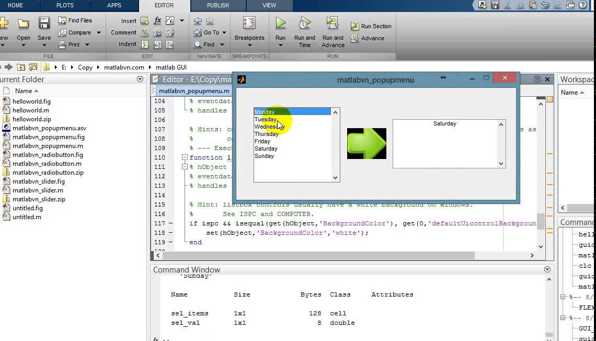The width and height of the screenshot is (596, 341).
Task: Click matlabvn_radiobutton.m in Current Folder
Action: pyautogui.click(x=47, y=164)
